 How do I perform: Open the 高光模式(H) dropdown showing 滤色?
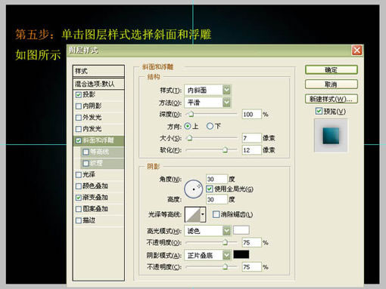(207, 231)
